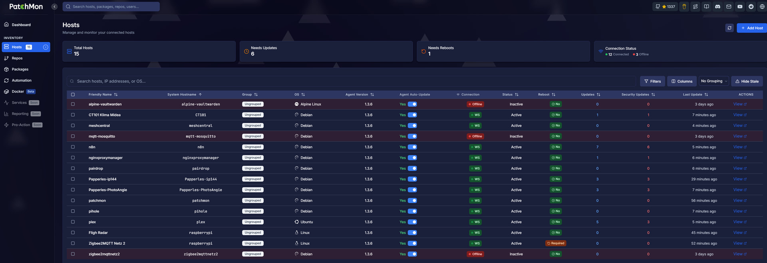767x263 pixels.
Task: Open the No Grouping dropdown
Action: point(713,81)
